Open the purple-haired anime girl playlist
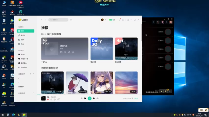Screen dimensions: 209x117 click(102, 82)
